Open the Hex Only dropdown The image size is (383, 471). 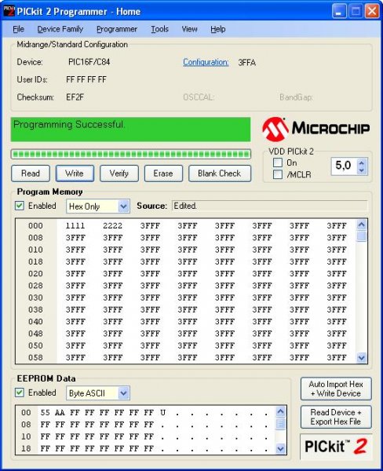click(x=98, y=206)
